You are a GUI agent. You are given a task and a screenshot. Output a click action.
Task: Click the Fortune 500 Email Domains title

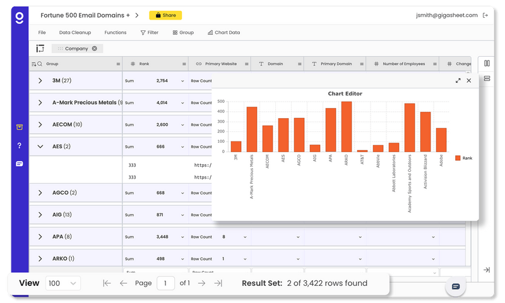pos(85,15)
